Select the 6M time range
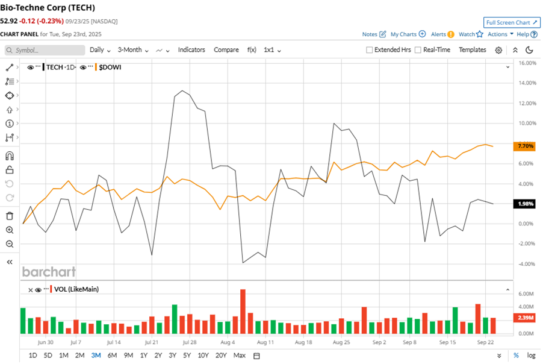 [112, 356]
